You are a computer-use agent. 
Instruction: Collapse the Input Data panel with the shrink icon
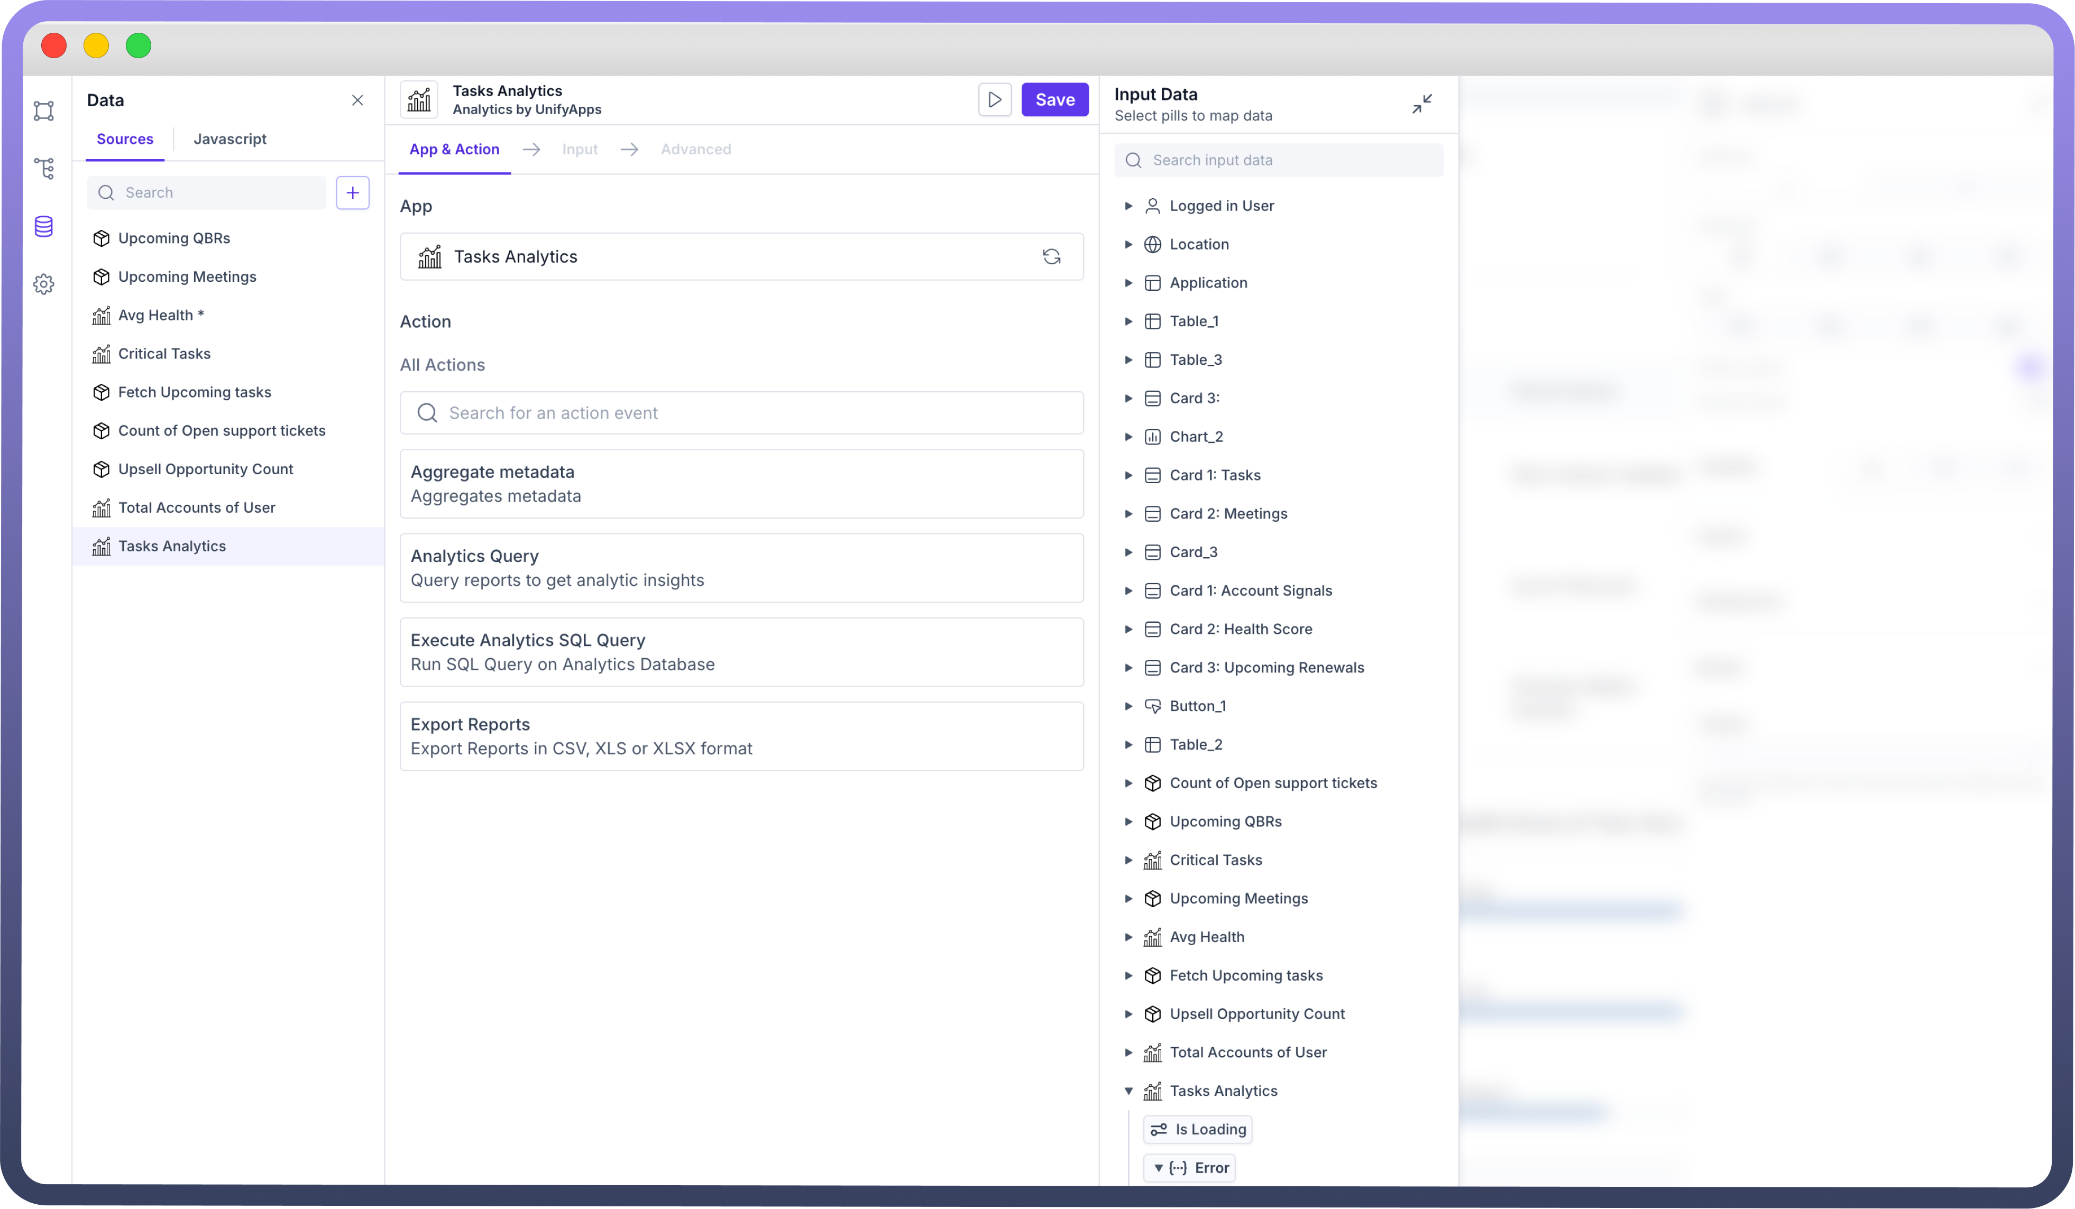(x=1421, y=104)
